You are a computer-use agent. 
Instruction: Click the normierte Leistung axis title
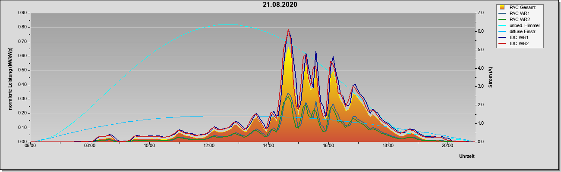coord(10,78)
